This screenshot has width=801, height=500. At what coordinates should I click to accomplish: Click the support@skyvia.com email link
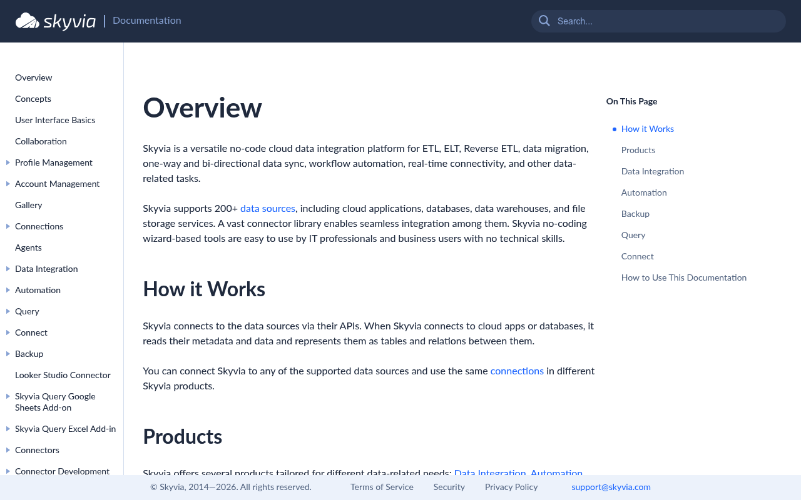[x=611, y=487]
